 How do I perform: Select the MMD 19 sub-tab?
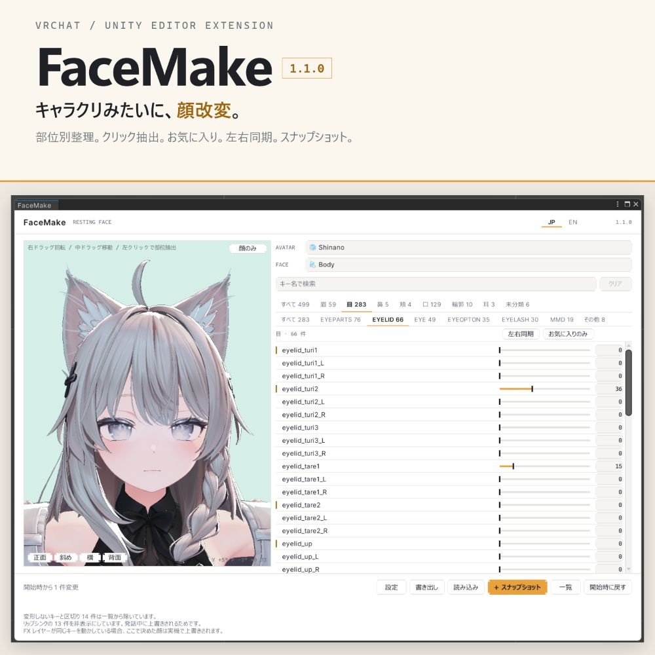(x=561, y=320)
